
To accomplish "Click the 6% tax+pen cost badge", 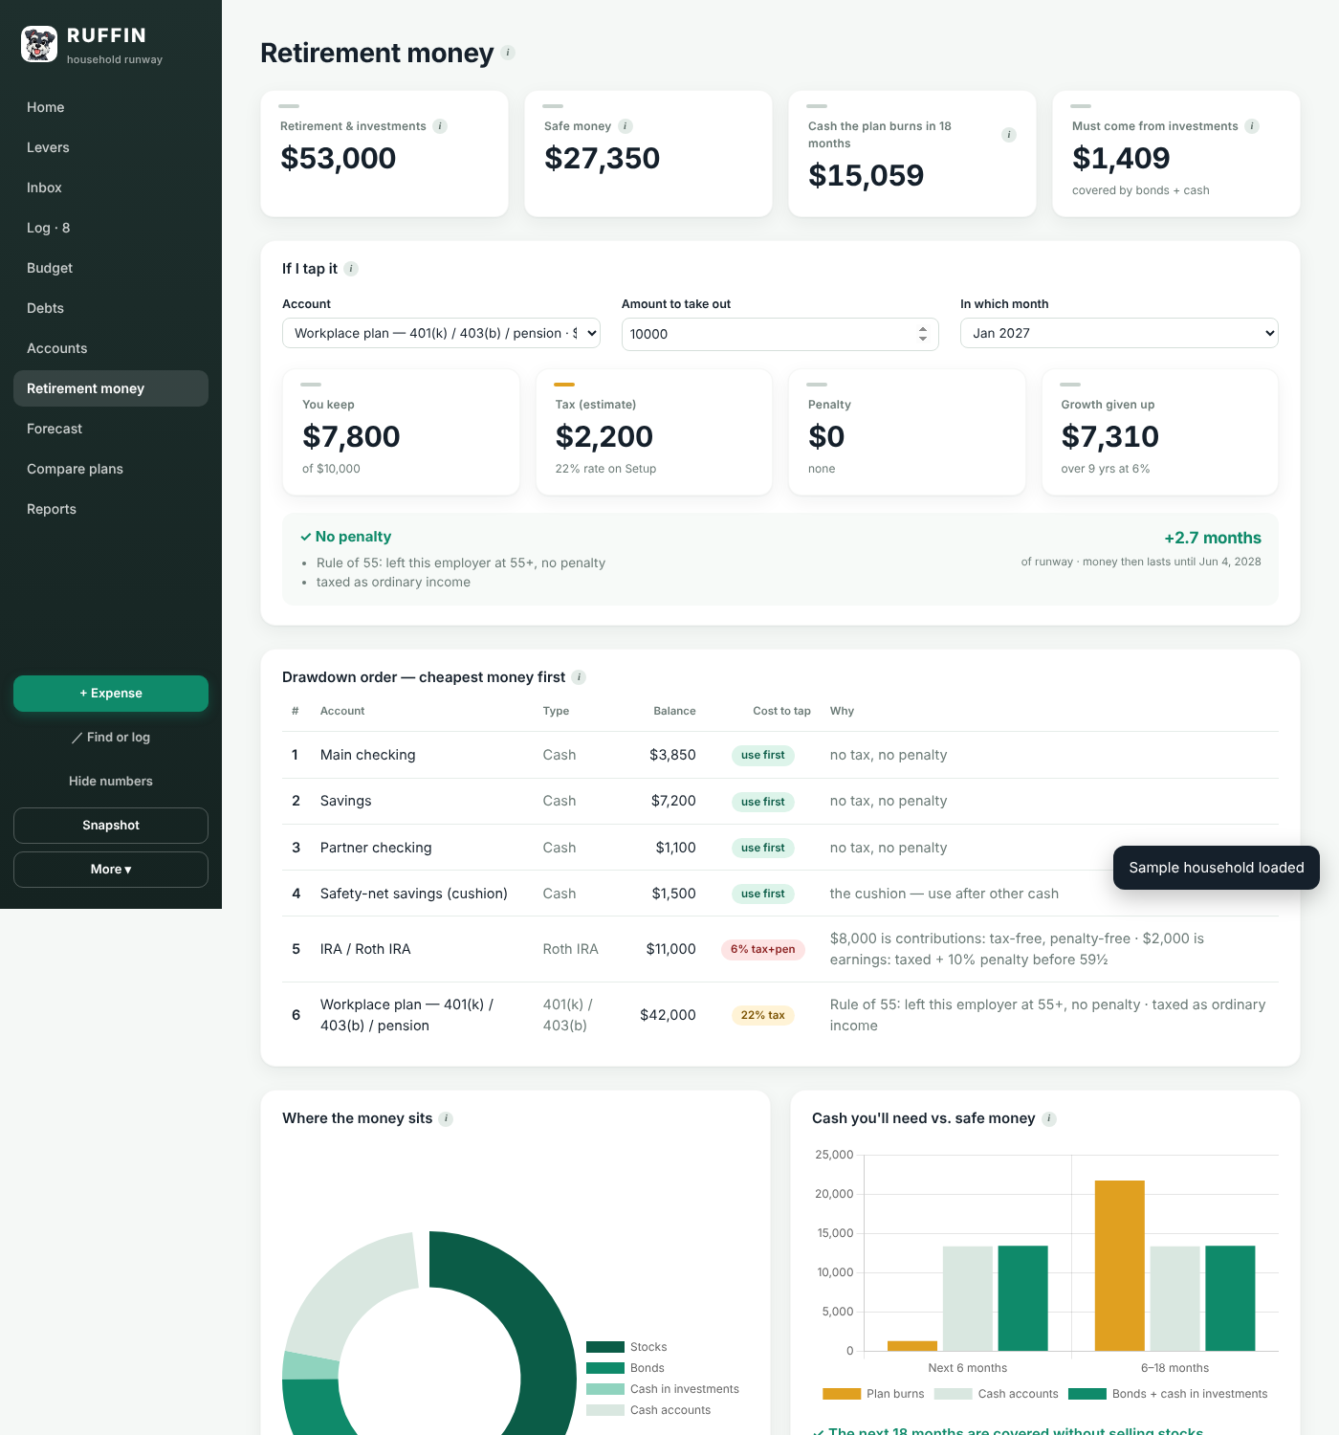I will click(763, 949).
